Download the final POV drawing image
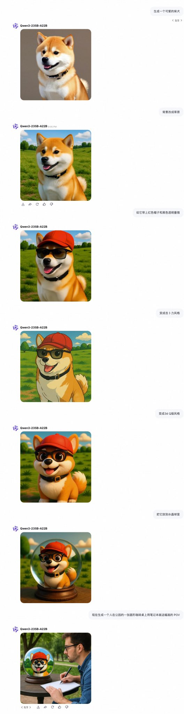Viewport: 184px width, 714px height. click(x=38, y=707)
